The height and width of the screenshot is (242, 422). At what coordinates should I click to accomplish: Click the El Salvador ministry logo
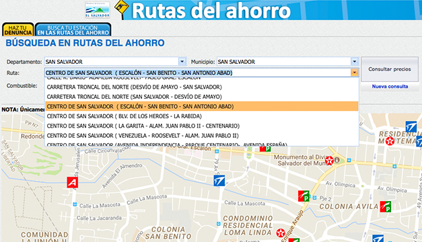click(x=98, y=10)
